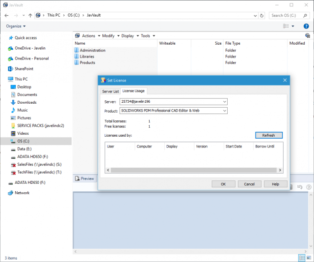The image size is (314, 262).
Task: Switch to details view icon in status bar
Action: coord(302,258)
